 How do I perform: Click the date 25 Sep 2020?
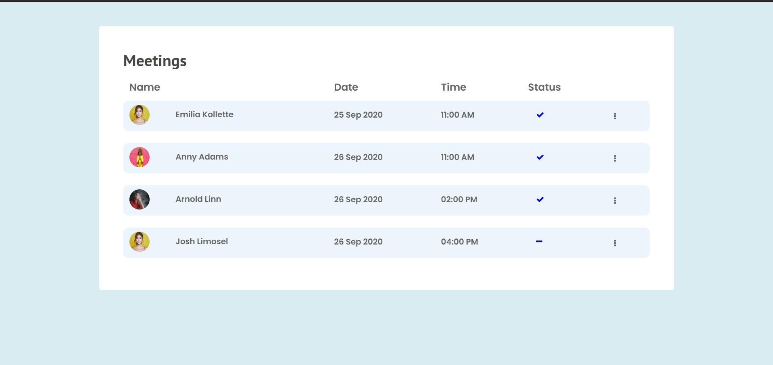358,115
